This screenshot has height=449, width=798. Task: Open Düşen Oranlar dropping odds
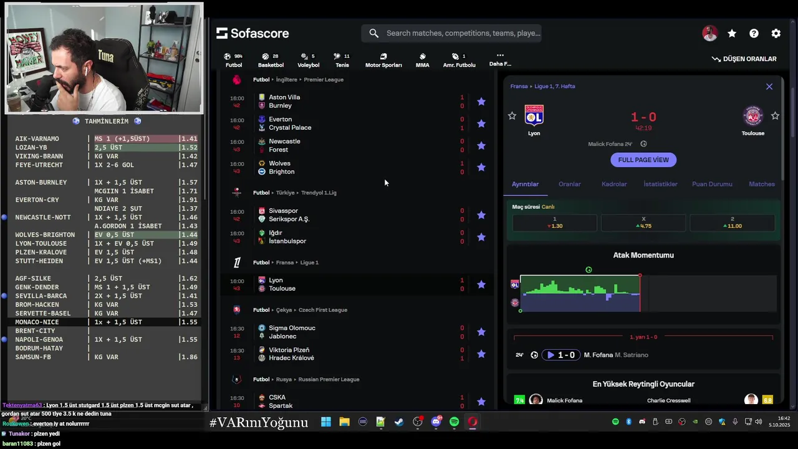[x=744, y=59]
